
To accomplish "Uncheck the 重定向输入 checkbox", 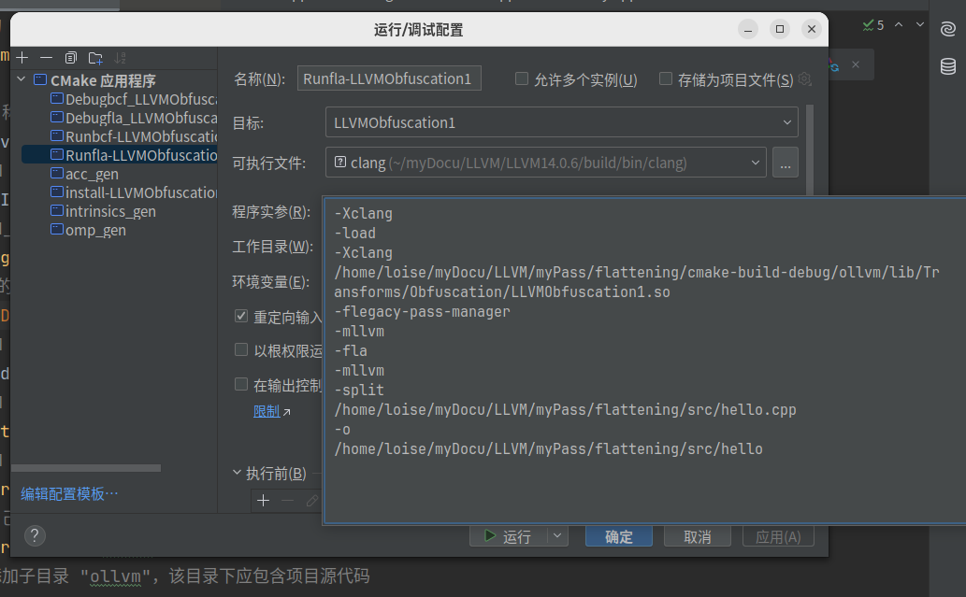I will pos(241,317).
